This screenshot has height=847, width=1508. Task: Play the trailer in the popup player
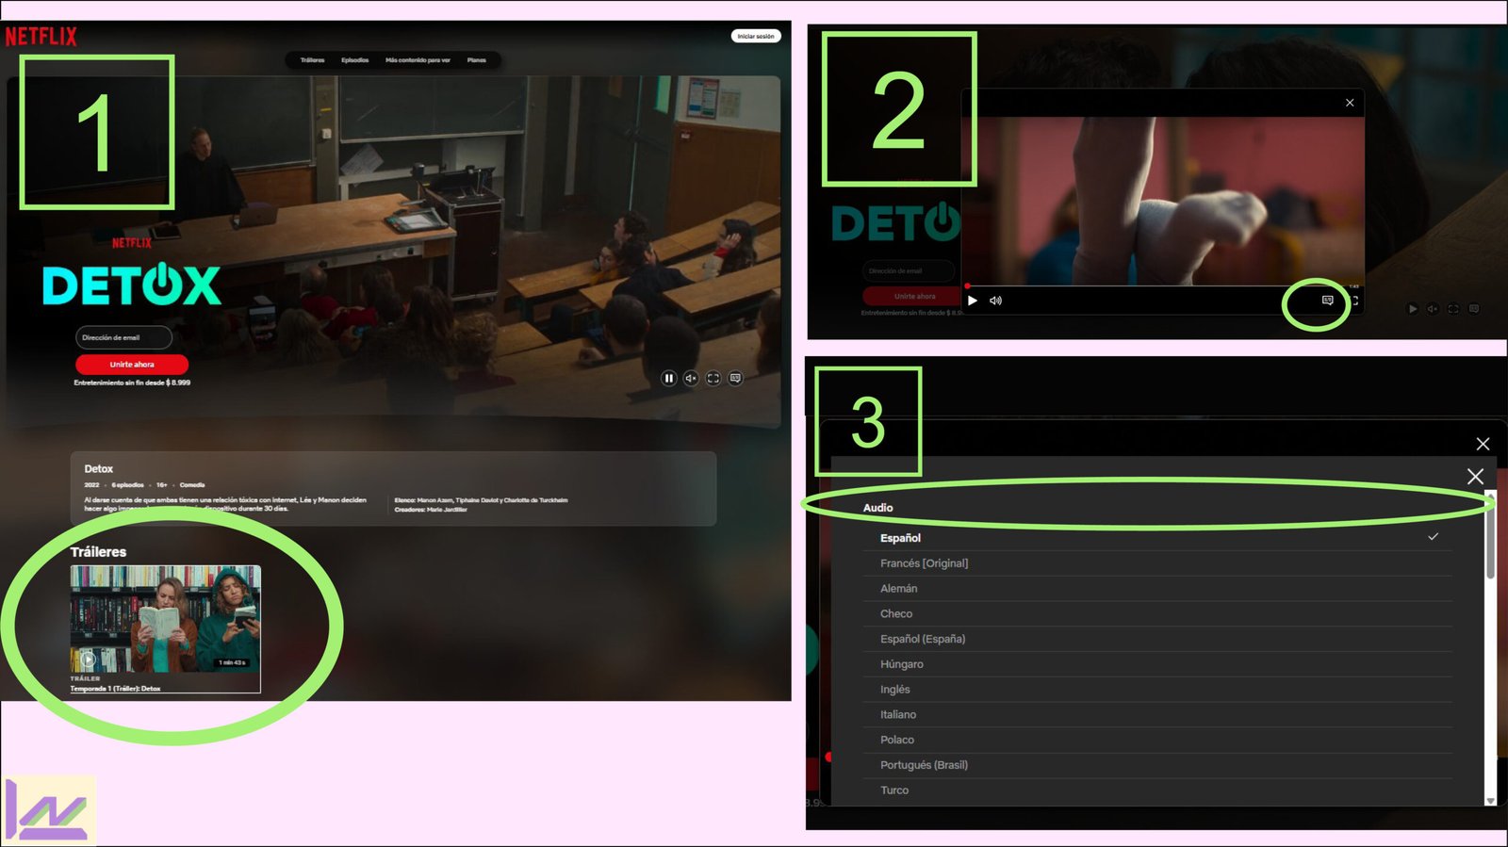[x=973, y=301]
